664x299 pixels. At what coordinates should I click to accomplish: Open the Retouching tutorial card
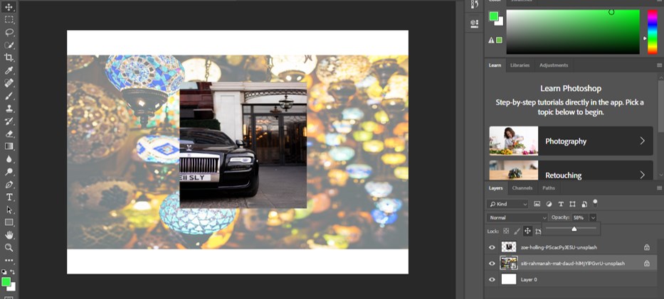(x=571, y=170)
